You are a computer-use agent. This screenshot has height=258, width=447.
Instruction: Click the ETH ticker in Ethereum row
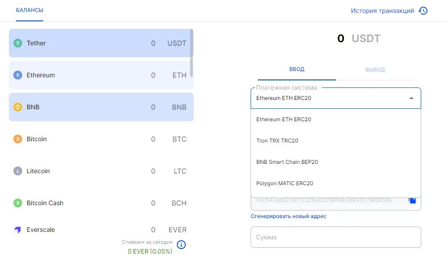click(180, 75)
